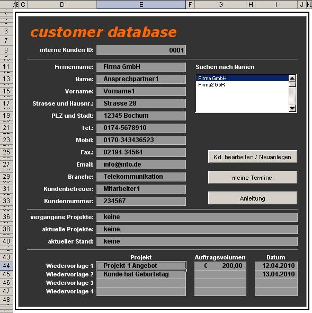Select Wiedervorlage 1 Projekt cell

[x=141, y=266]
